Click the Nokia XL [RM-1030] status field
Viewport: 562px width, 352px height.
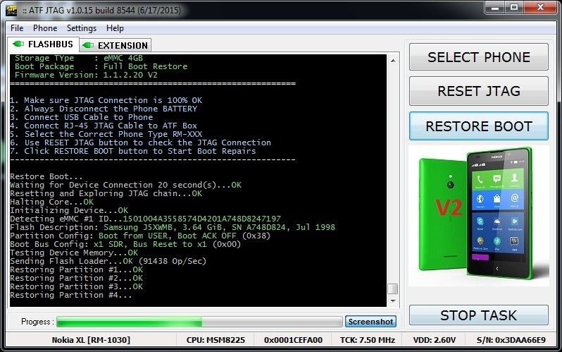click(90, 340)
